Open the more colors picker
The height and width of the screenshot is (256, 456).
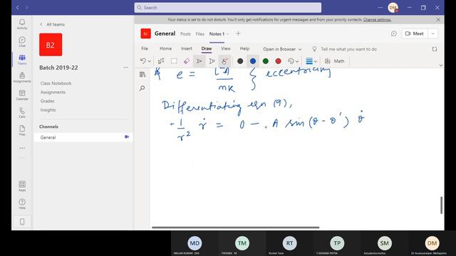tap(293, 61)
